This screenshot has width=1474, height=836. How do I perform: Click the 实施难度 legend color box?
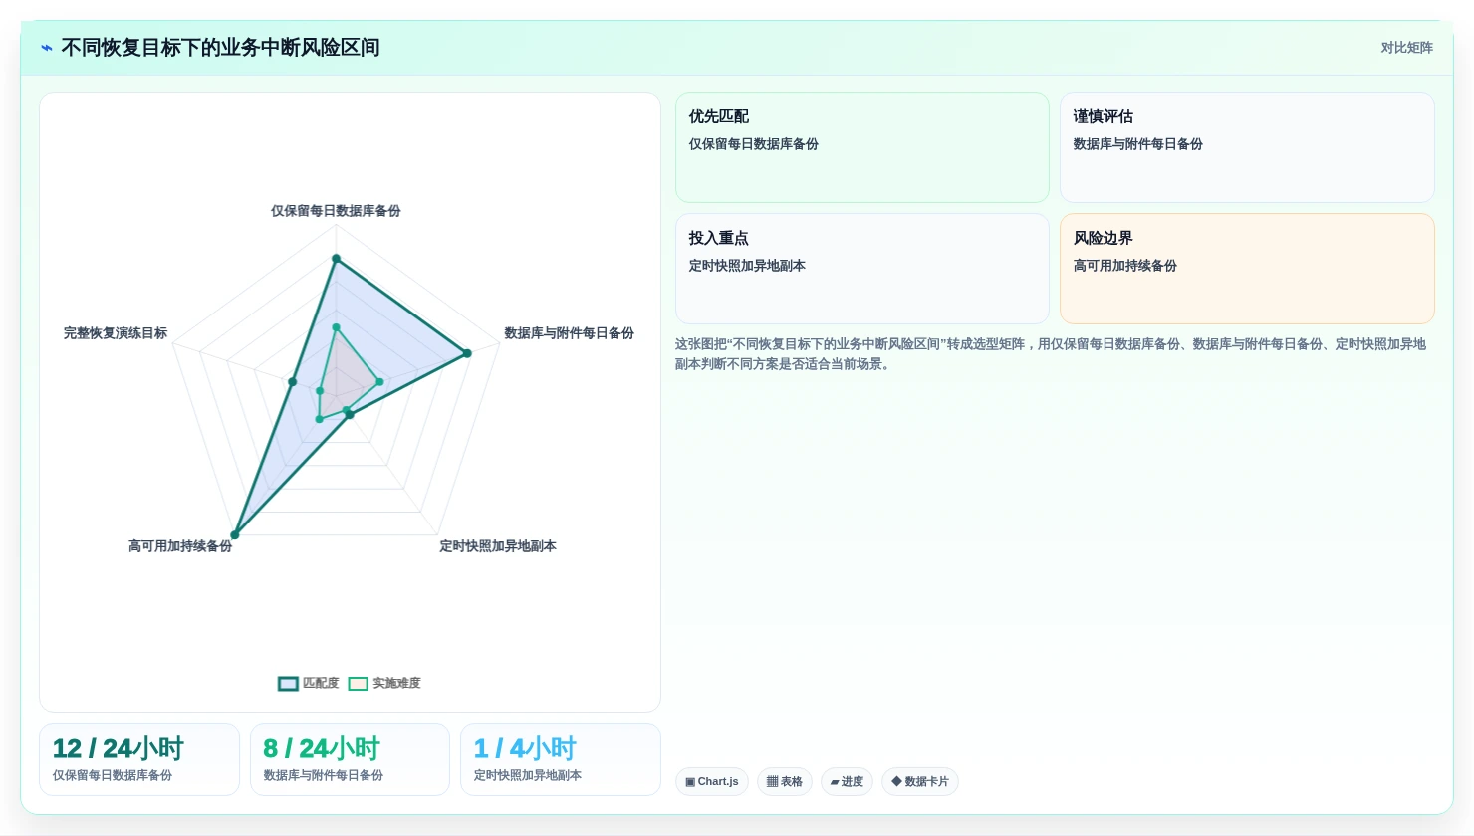pyautogui.click(x=358, y=684)
